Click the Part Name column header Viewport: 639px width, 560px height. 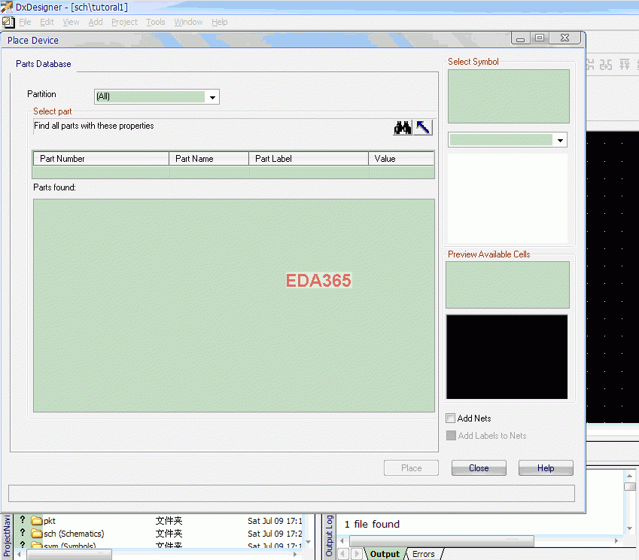pyautogui.click(x=208, y=159)
